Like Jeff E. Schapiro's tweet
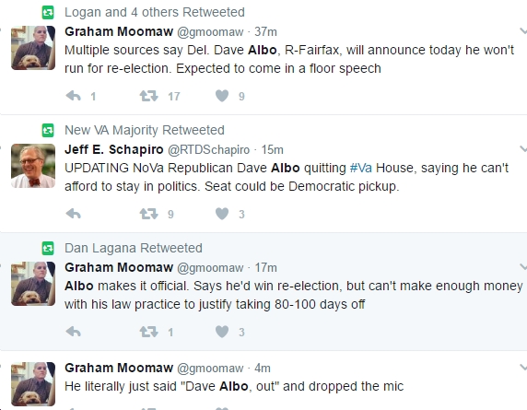This screenshot has height=410, width=527. pos(222,214)
